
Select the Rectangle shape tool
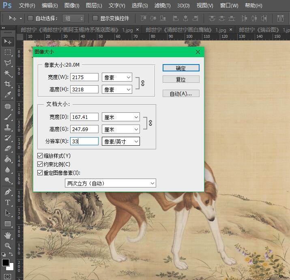point(8,224)
